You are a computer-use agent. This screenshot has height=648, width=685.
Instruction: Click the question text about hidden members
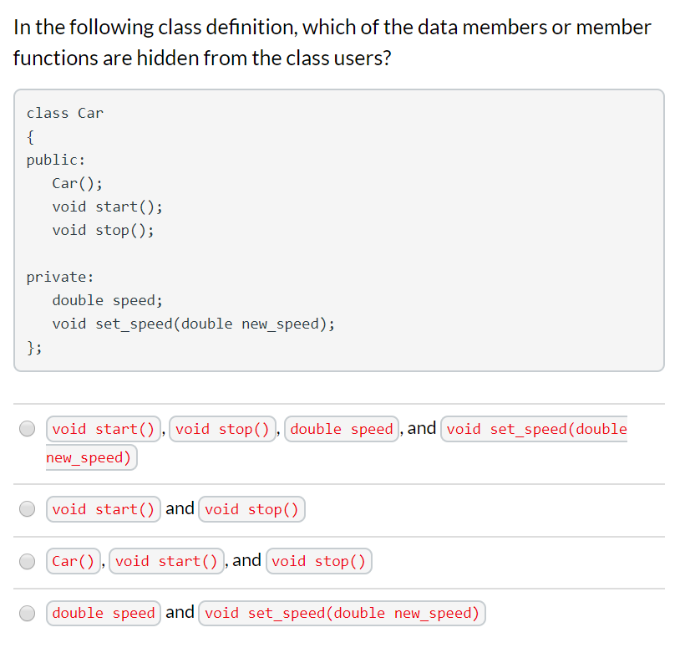click(332, 42)
